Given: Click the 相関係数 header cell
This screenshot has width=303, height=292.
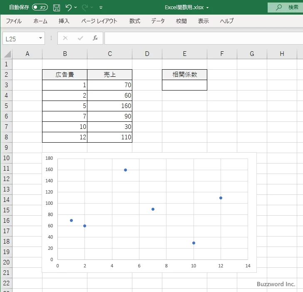Looking at the screenshot, I should (x=184, y=75).
